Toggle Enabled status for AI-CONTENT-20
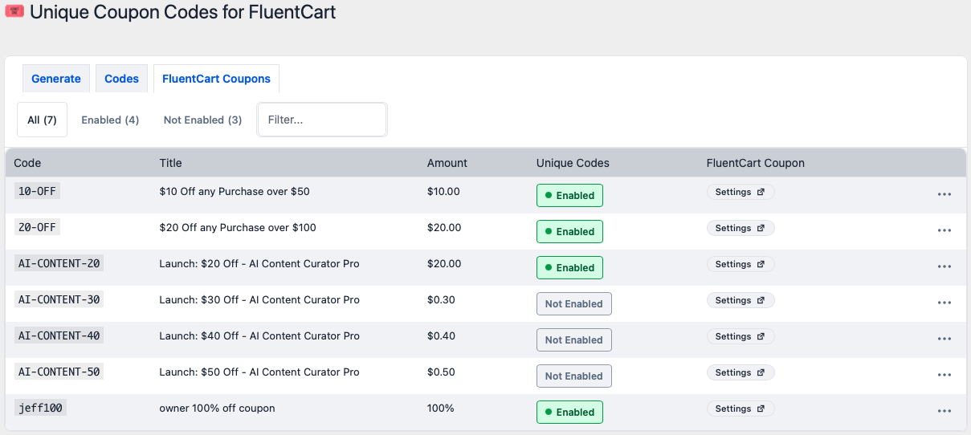This screenshot has height=435, width=971. [x=569, y=267]
